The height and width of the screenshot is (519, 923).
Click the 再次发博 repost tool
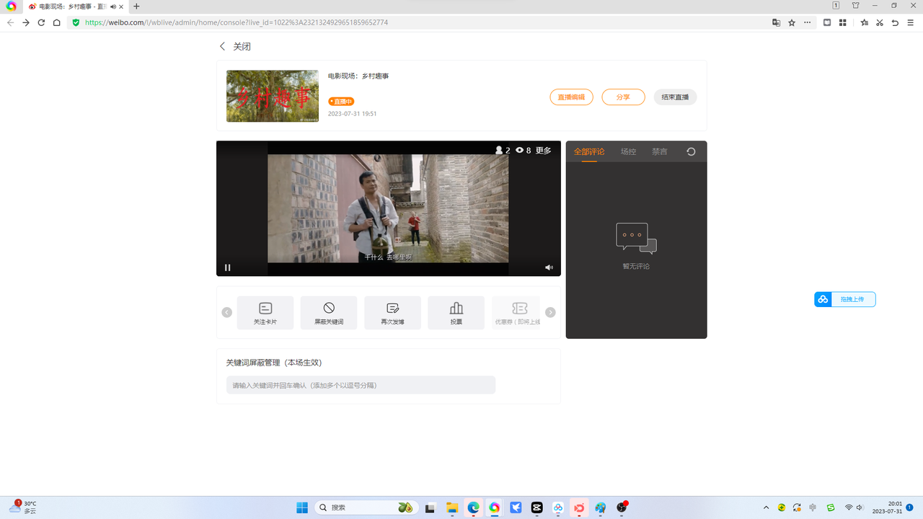coord(392,313)
